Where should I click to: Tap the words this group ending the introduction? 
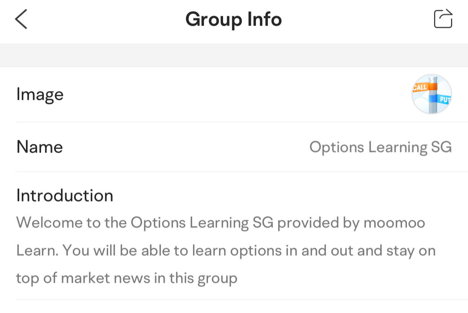(x=203, y=279)
